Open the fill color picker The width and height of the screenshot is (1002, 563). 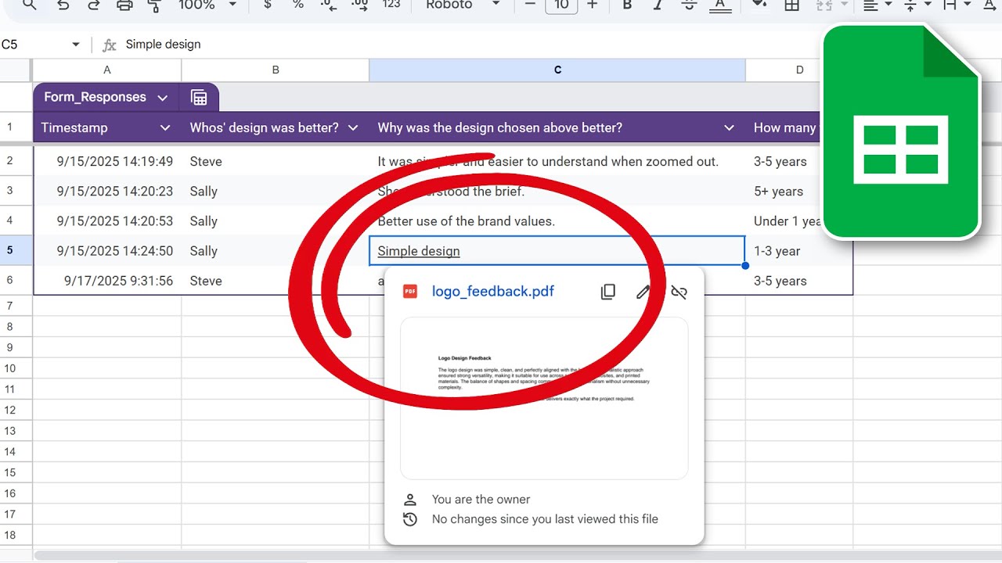click(758, 5)
